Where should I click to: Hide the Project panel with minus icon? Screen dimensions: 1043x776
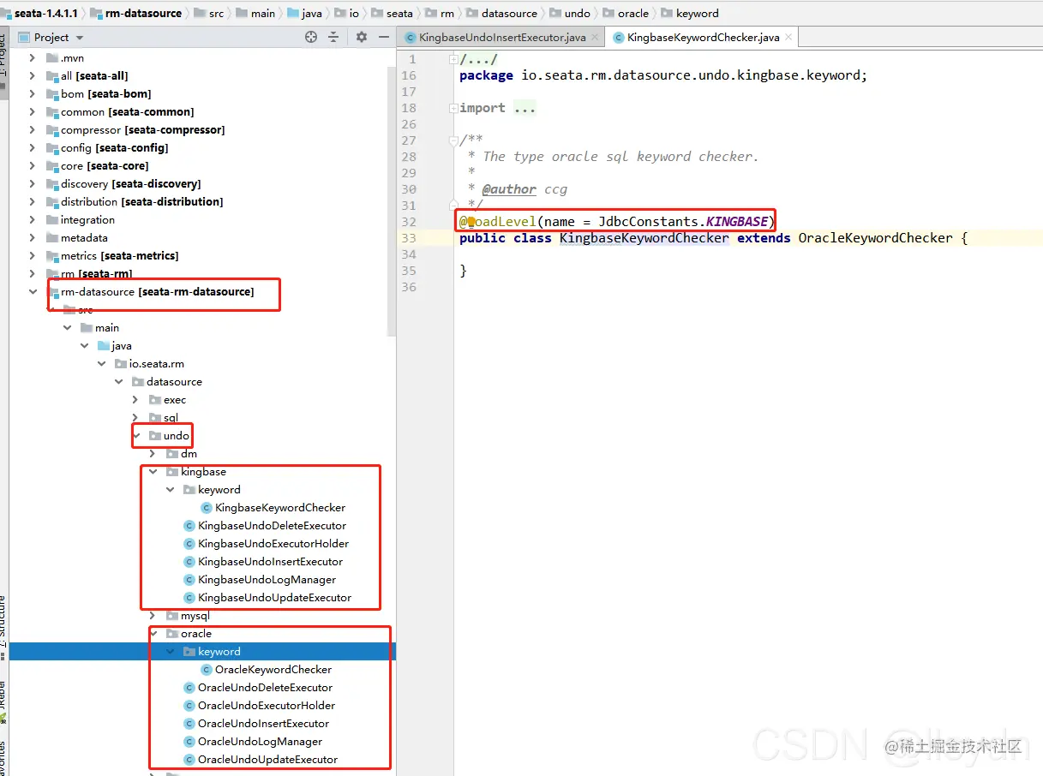[x=384, y=37]
